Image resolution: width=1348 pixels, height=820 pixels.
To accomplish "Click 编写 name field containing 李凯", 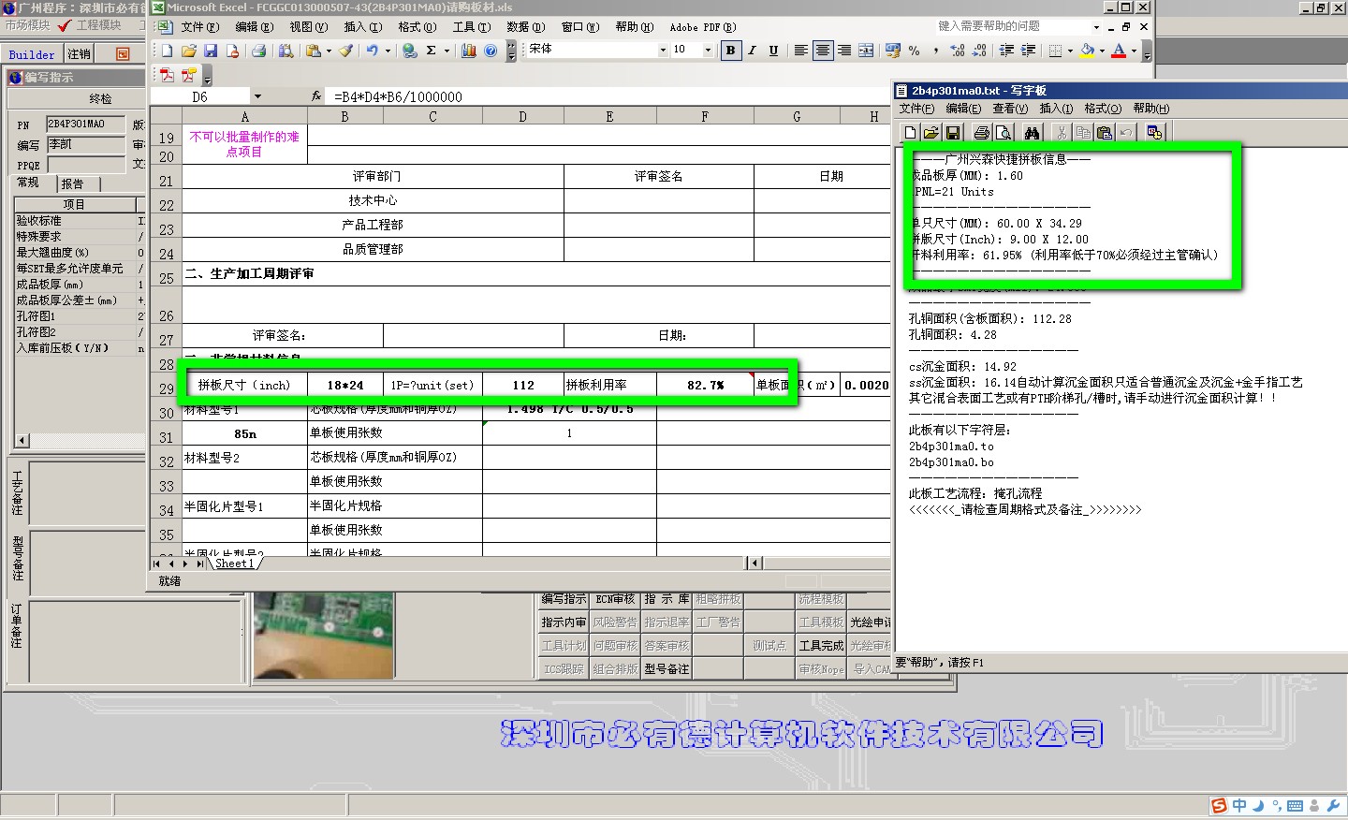I will 86,145.
